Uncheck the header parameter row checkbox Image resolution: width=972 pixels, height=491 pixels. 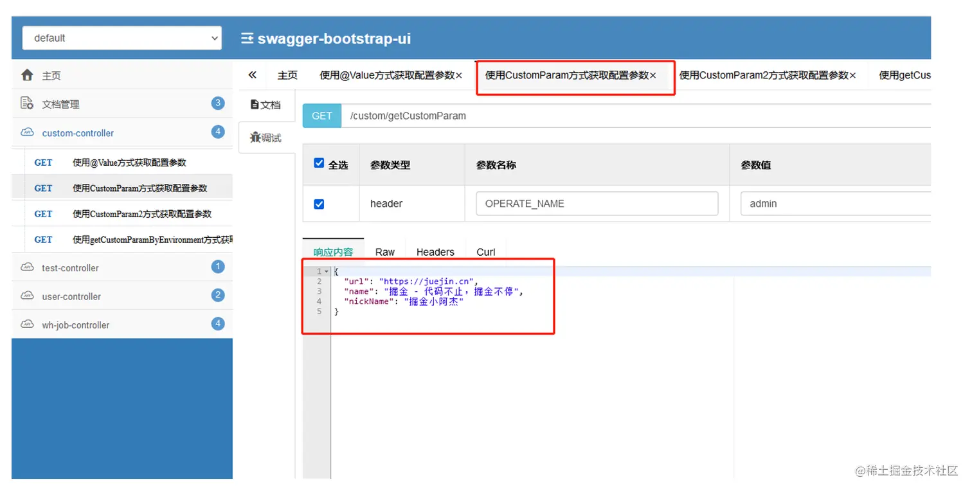(319, 204)
